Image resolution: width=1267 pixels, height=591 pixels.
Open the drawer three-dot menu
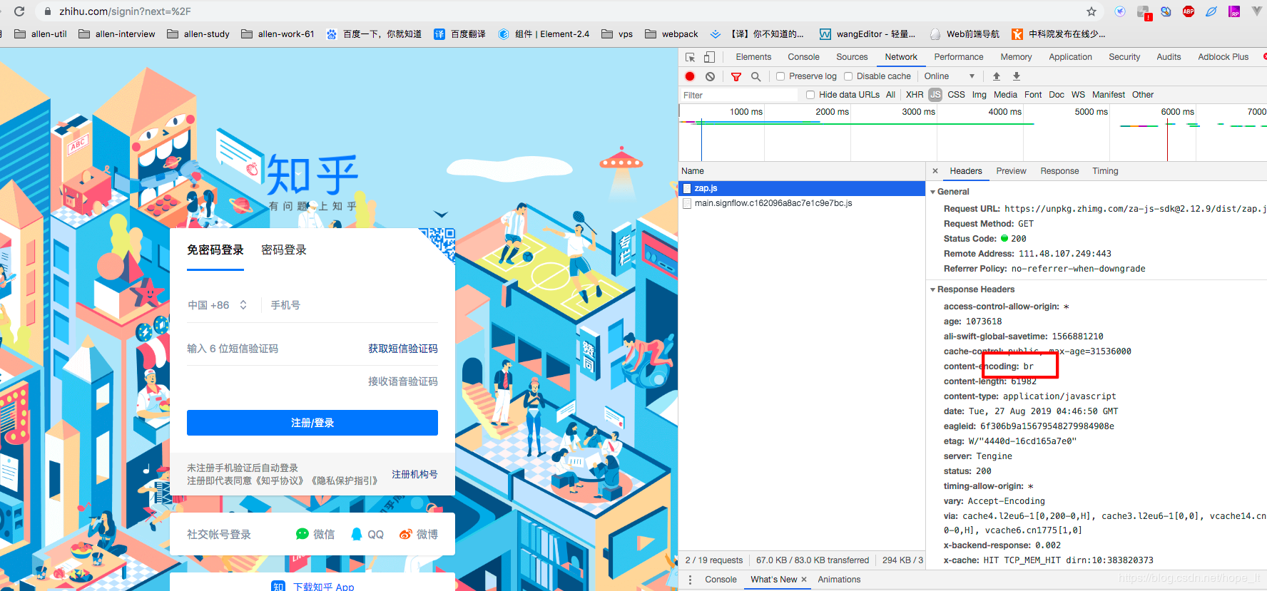[x=690, y=580]
